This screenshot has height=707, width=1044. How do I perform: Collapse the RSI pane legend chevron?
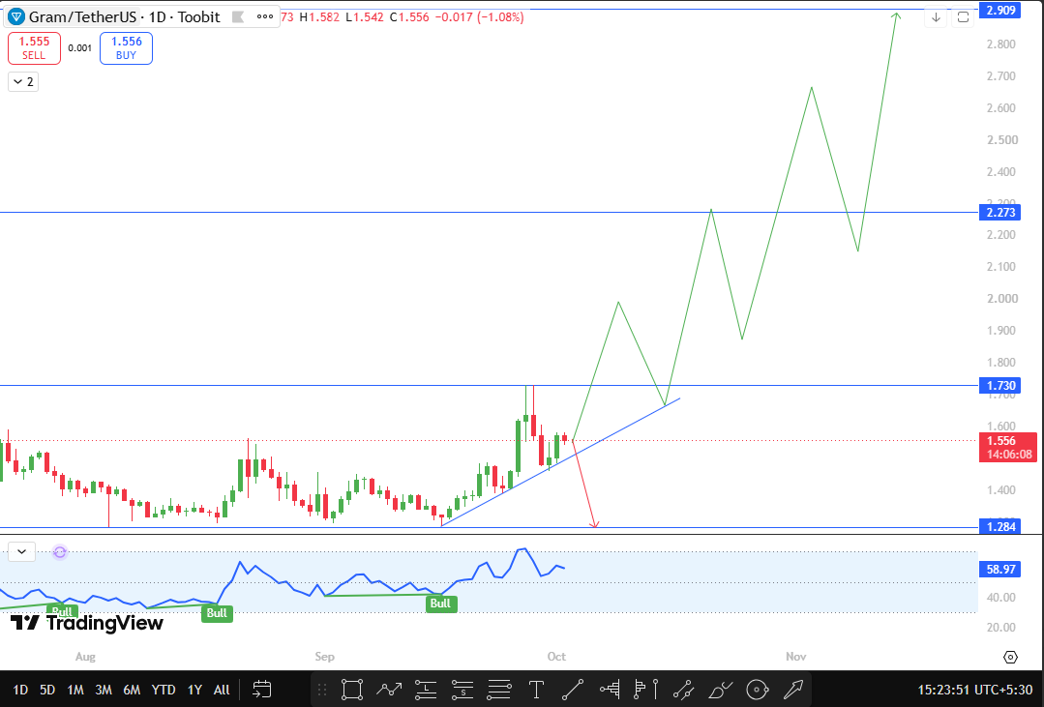pyautogui.click(x=21, y=552)
